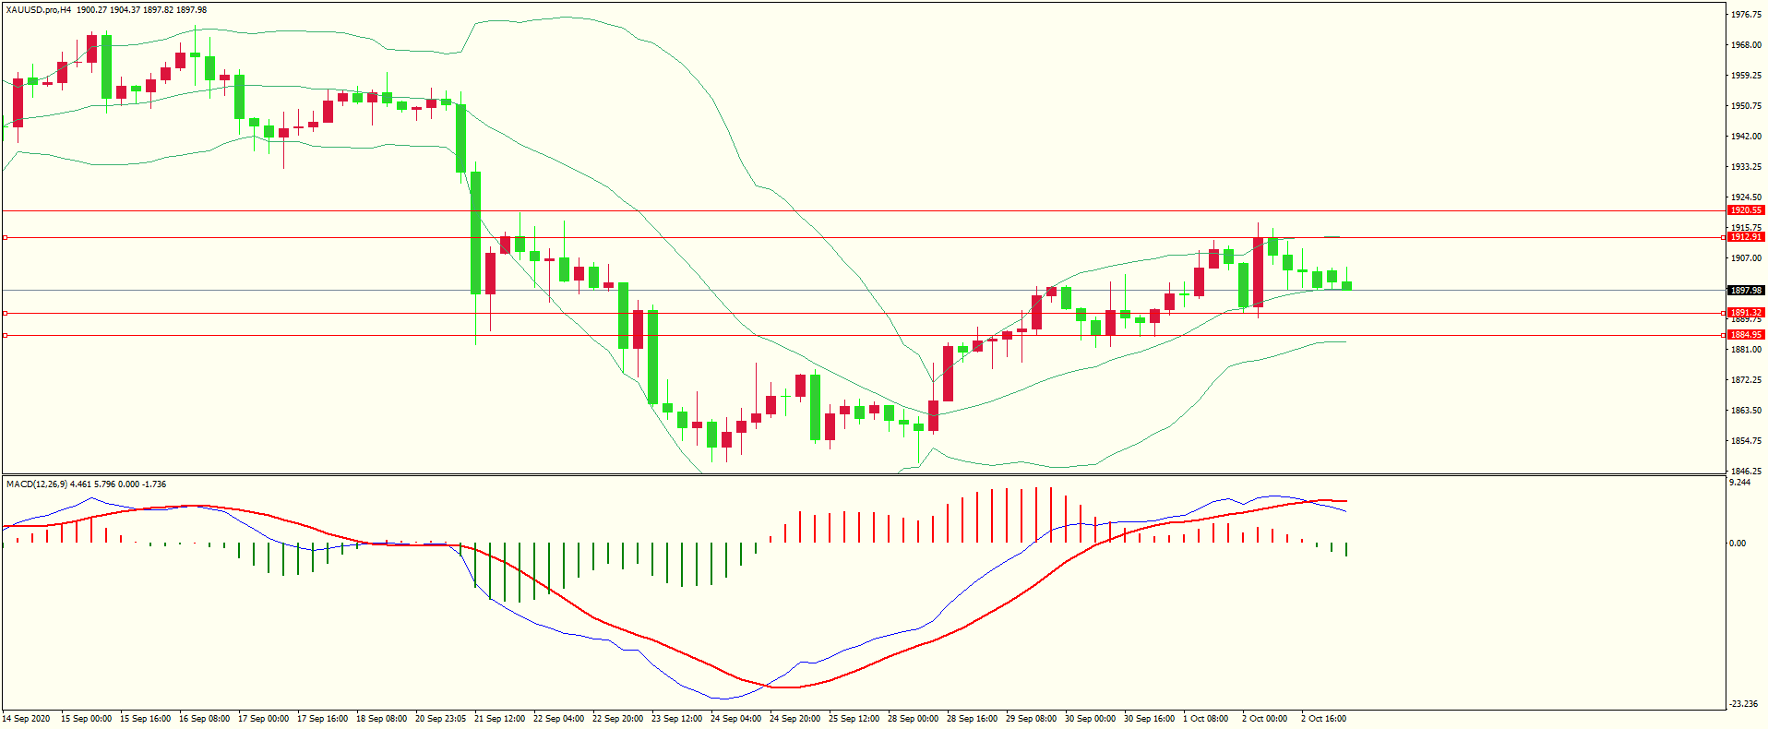Click the 25 Sep 12:00 time label
The height and width of the screenshot is (729, 1768).
click(x=854, y=719)
